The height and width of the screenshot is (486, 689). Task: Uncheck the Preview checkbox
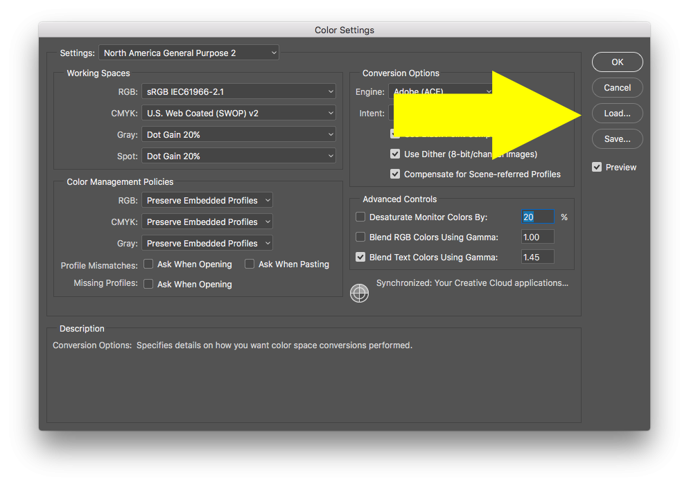click(597, 167)
